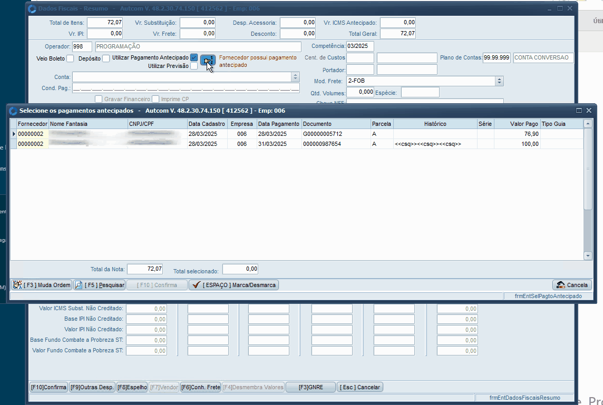This screenshot has width=603, height=405.
Task: Toggle the Veio Boleto checkbox
Action: (70, 58)
